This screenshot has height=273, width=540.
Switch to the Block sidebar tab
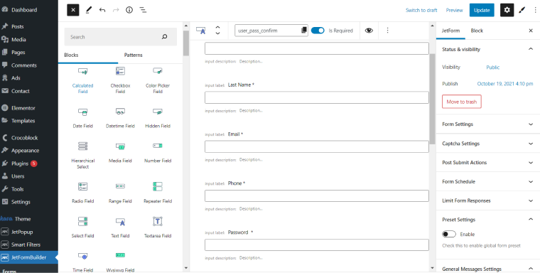tap(477, 31)
